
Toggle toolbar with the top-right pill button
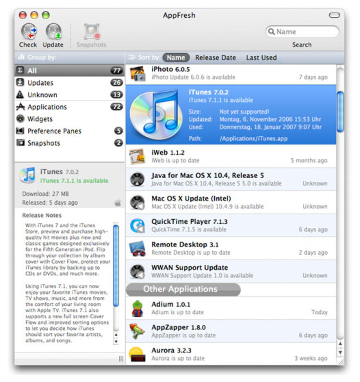[334, 15]
